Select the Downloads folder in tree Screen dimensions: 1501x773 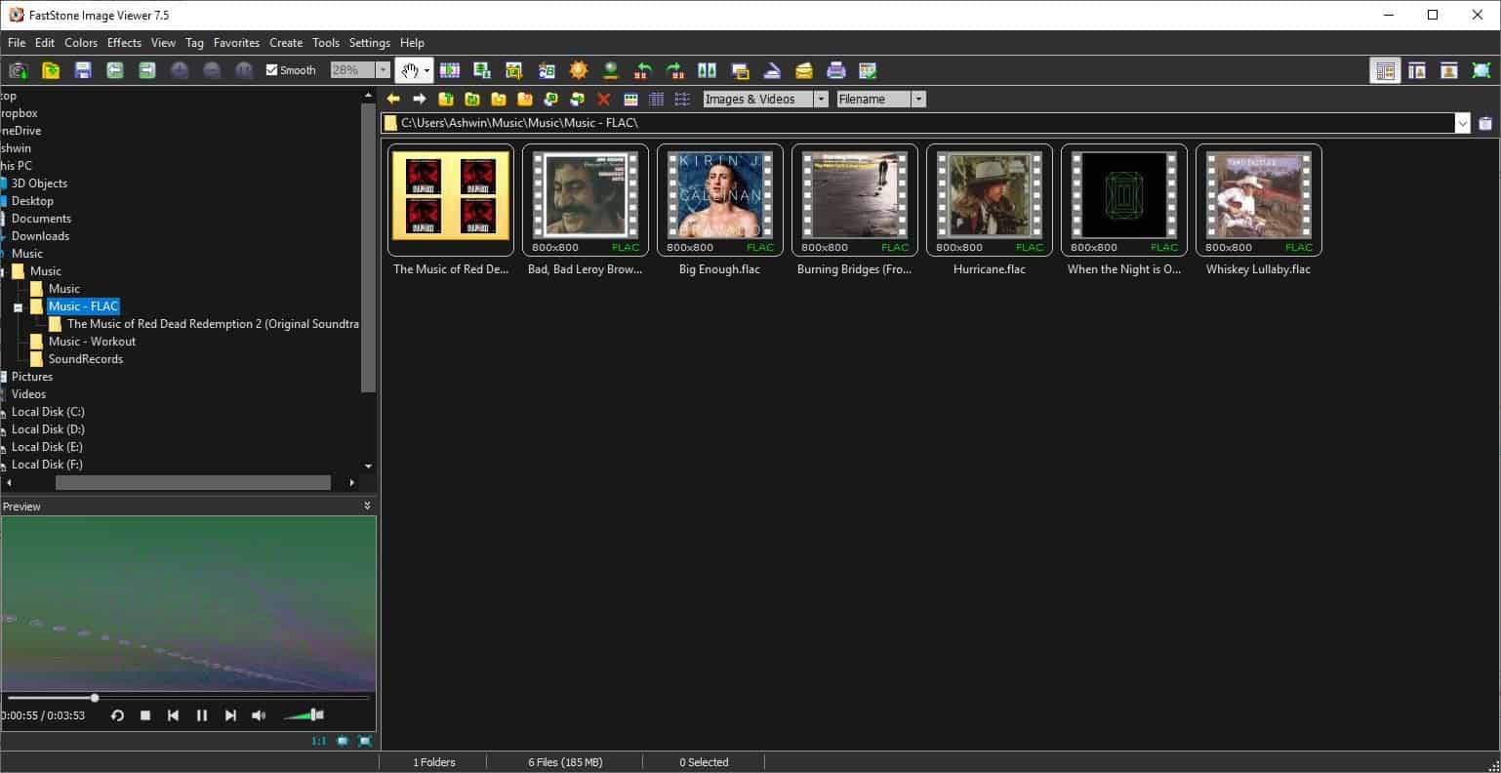tap(40, 236)
